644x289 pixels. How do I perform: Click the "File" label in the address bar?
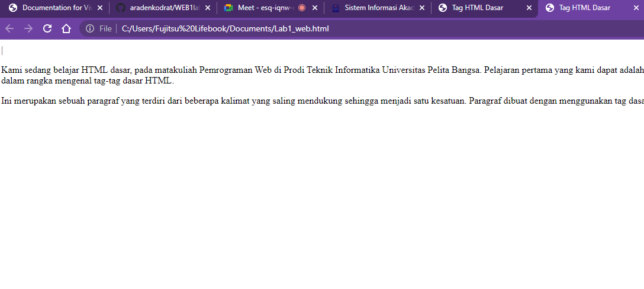[x=105, y=28]
